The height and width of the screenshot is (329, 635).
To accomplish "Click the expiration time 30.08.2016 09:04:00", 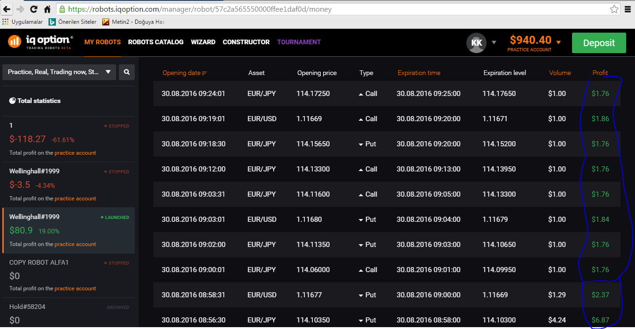I will tap(428, 219).
